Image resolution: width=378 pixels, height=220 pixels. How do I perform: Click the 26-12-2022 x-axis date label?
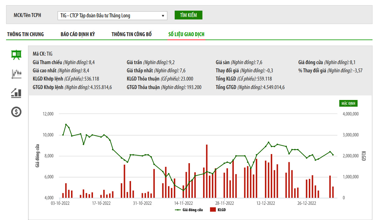pyautogui.click(x=307, y=203)
